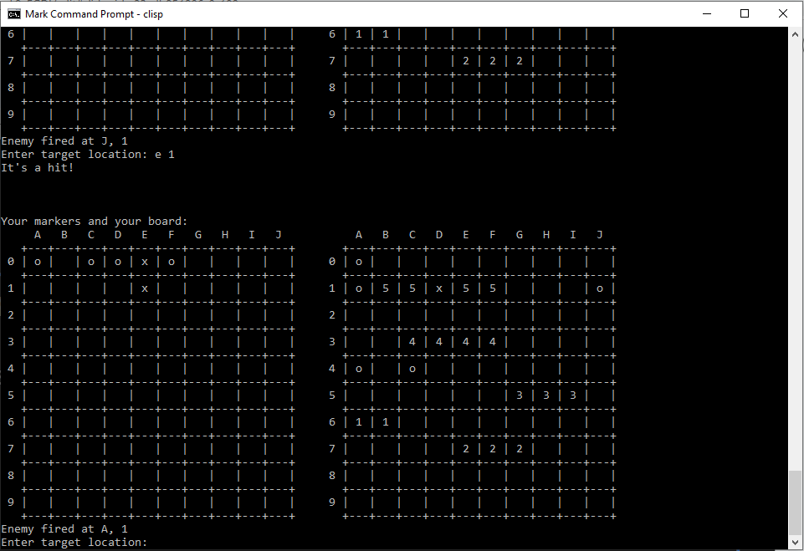Click the ship '3' cell at G, 5

point(520,395)
